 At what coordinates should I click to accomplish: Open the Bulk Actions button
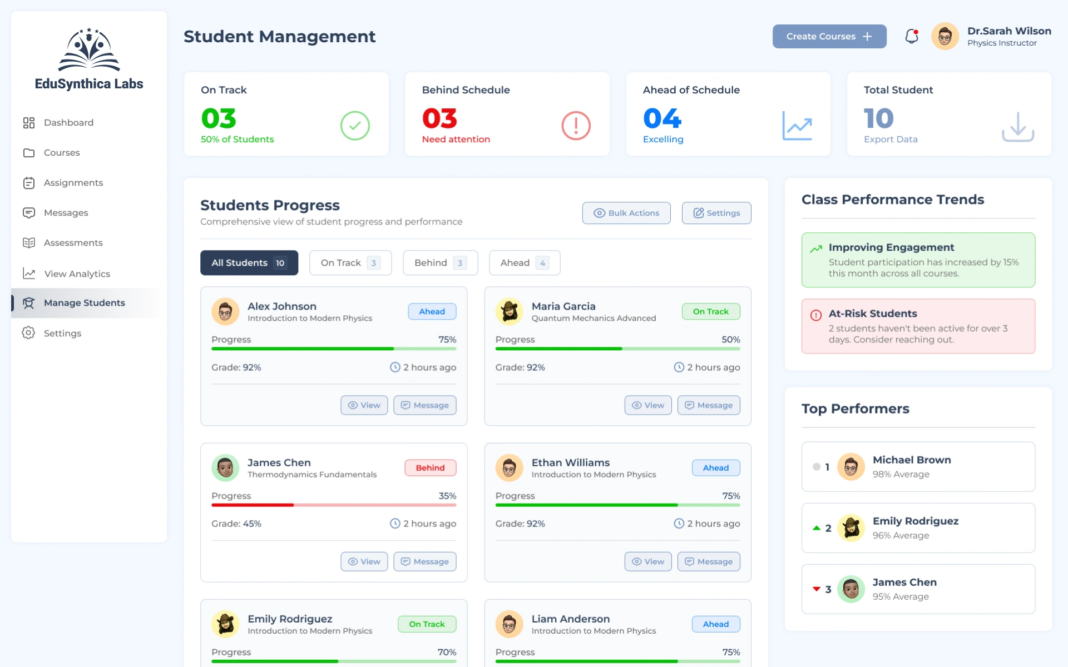click(626, 213)
